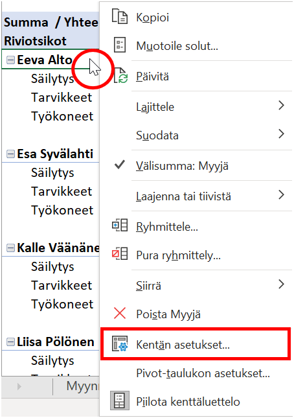Click the Muotoile solut icon
This screenshot has width=294, height=418.
coord(120,45)
